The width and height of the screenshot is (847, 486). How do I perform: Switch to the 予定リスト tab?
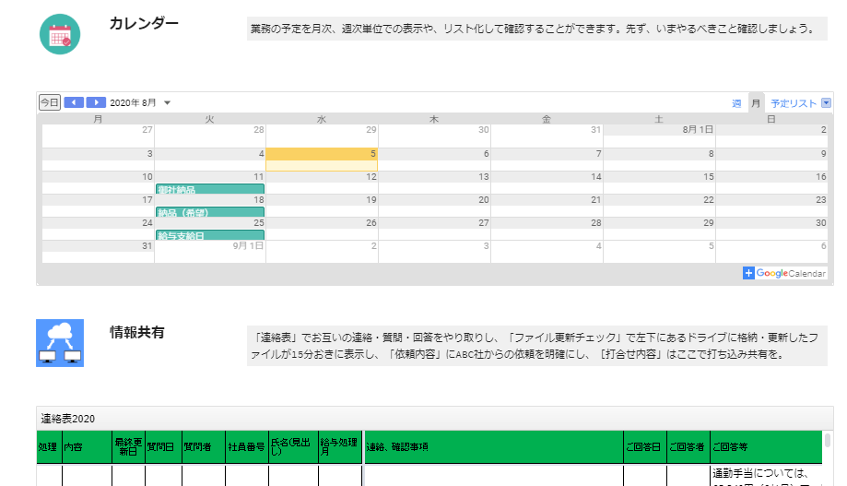[794, 103]
